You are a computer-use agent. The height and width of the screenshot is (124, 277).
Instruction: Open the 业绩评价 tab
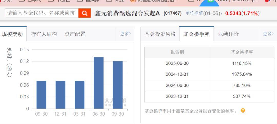pyautogui.click(x=228, y=34)
